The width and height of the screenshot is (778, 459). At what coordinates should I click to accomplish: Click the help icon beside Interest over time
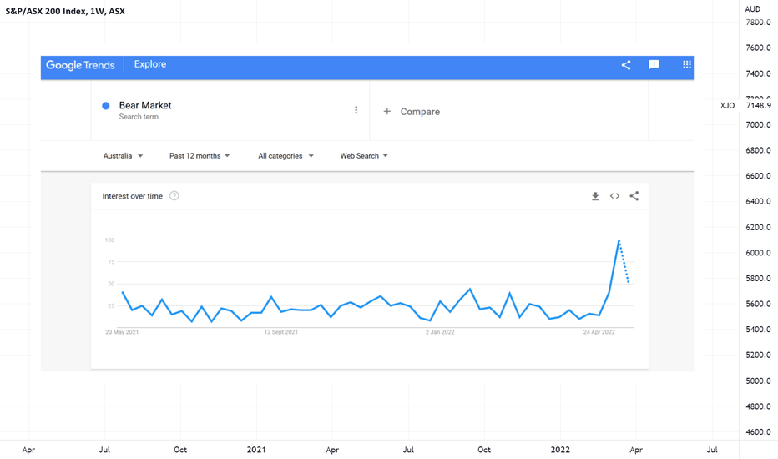click(174, 196)
